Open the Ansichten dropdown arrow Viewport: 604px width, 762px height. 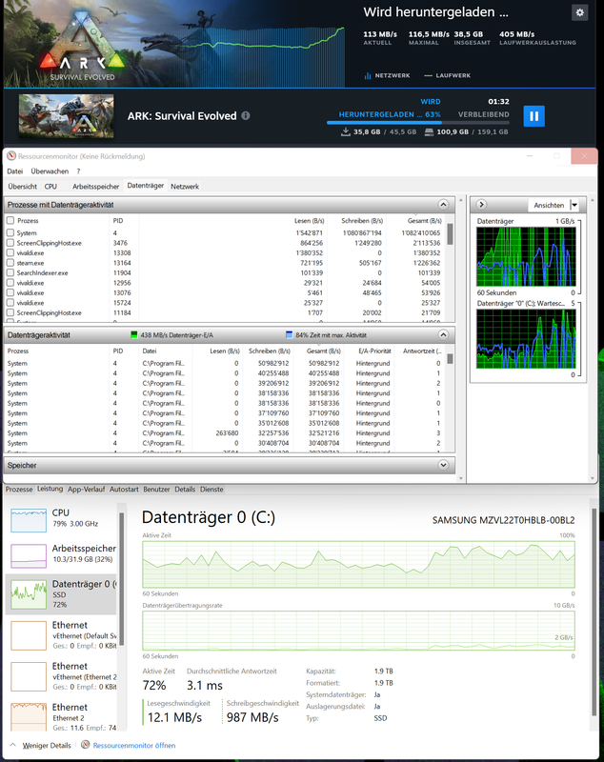(x=574, y=205)
